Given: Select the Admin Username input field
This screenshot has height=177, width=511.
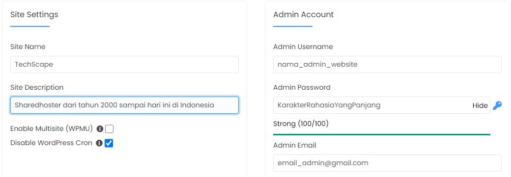Looking at the screenshot, I should tap(387, 64).
